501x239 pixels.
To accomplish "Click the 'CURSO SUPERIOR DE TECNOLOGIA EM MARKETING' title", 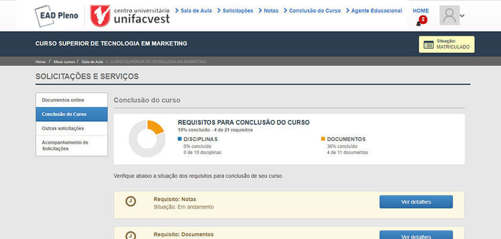I will (111, 44).
